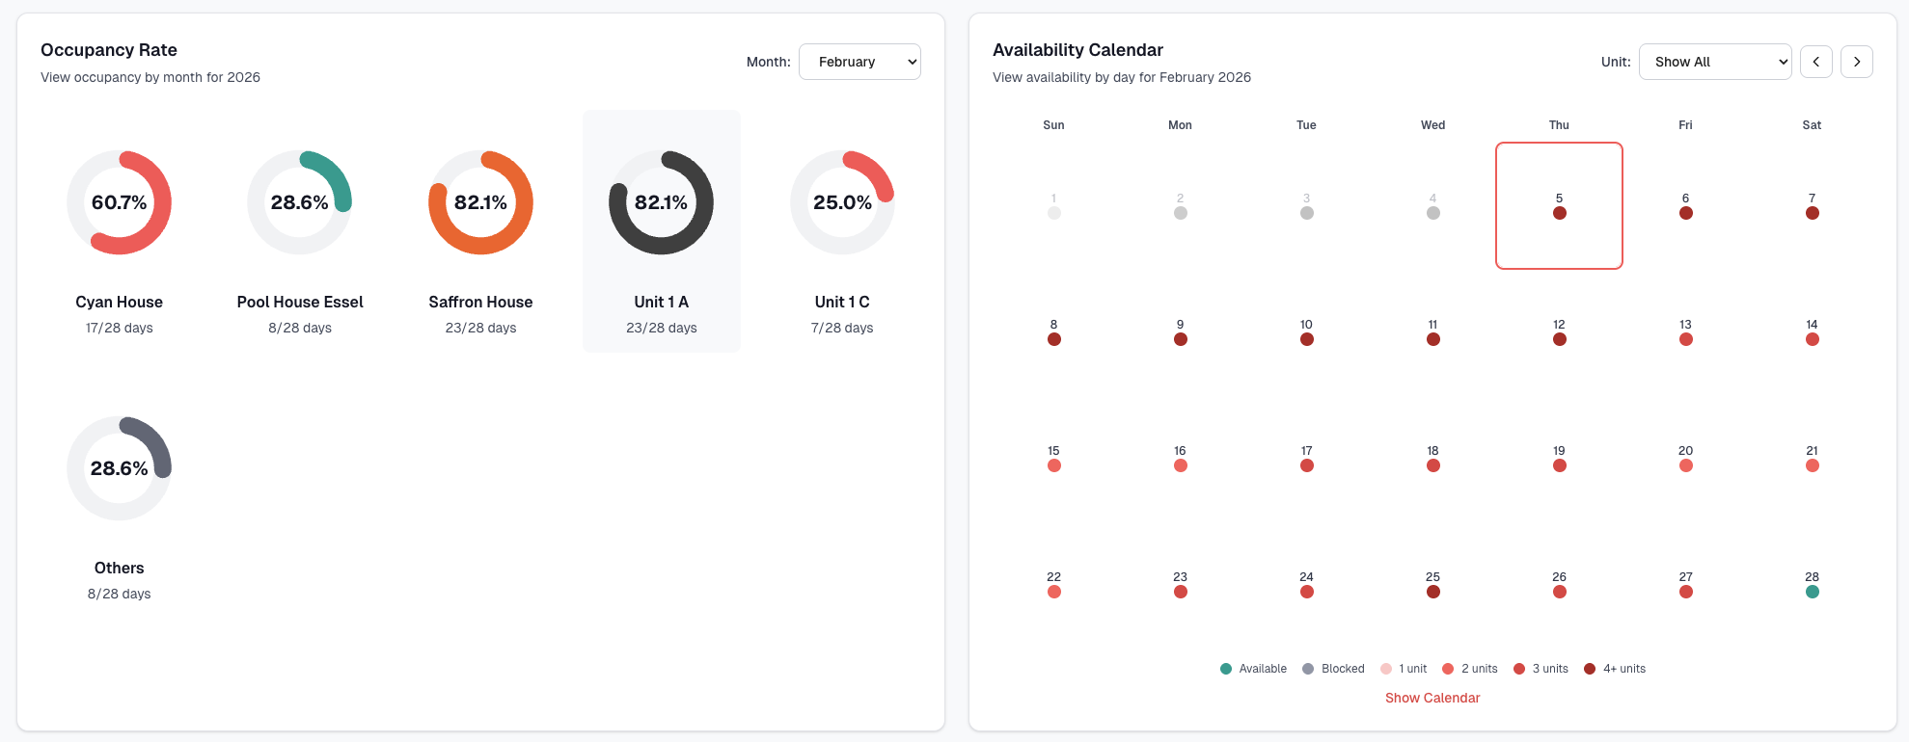This screenshot has width=1909, height=742.
Task: Select calendar day 8
Action: point(1053,331)
